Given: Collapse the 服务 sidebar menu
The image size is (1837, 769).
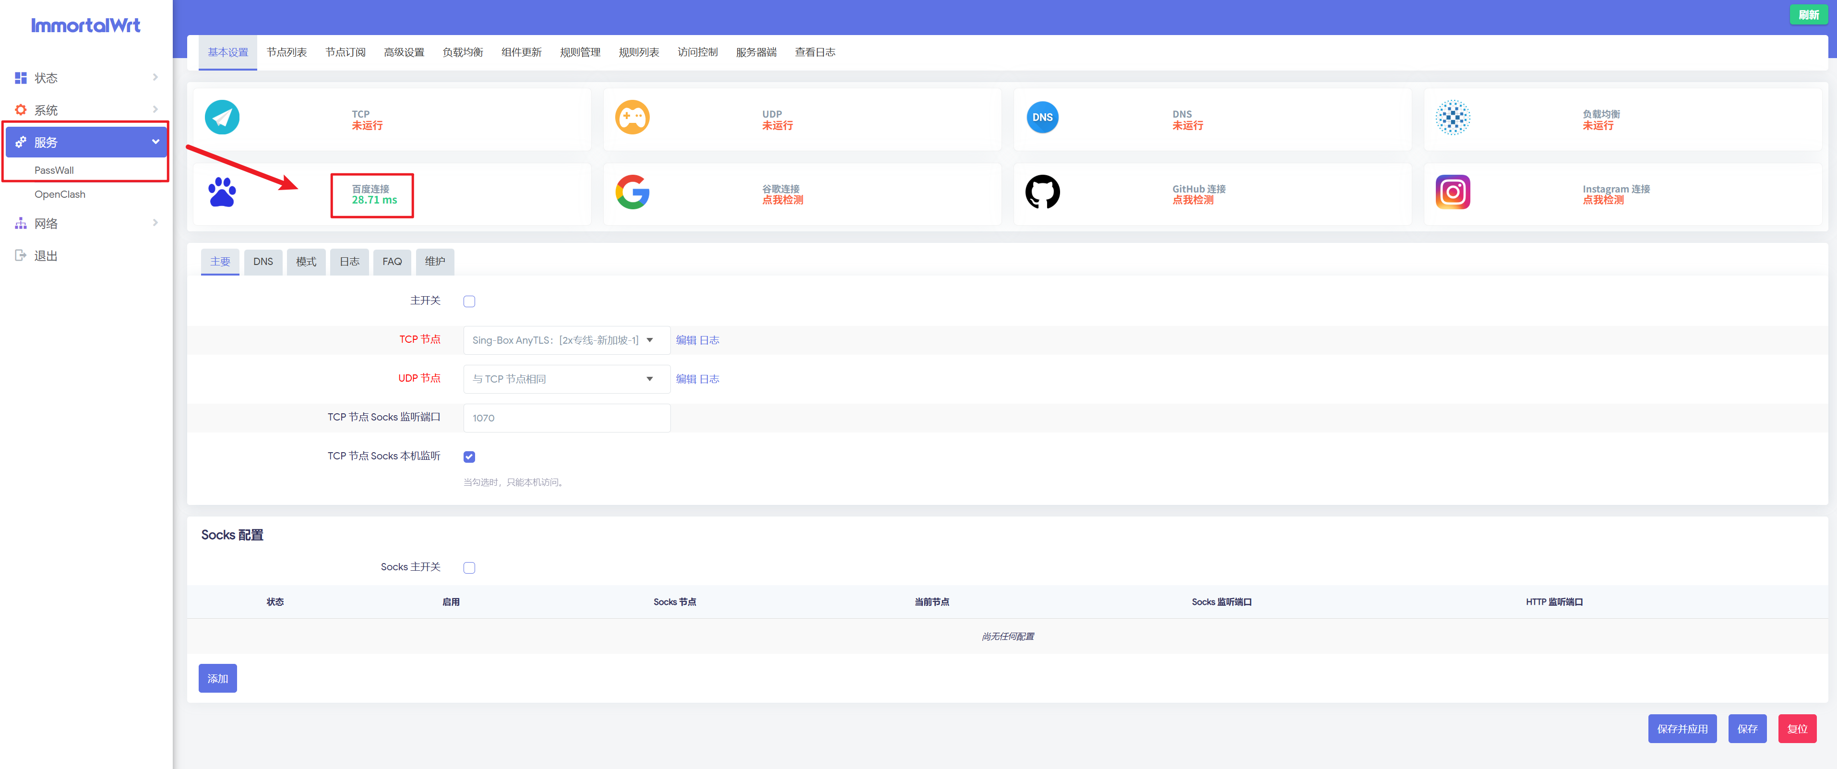Looking at the screenshot, I should 86,142.
